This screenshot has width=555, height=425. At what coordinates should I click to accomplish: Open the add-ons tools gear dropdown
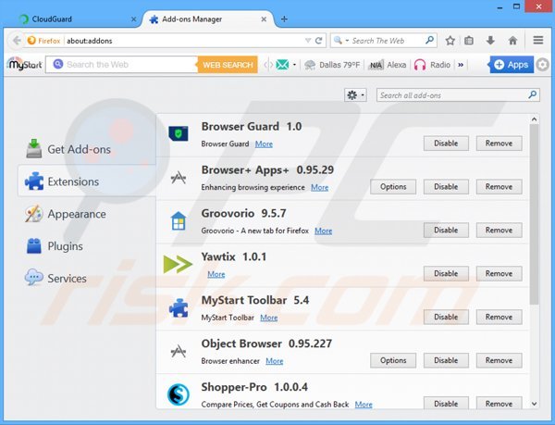355,95
